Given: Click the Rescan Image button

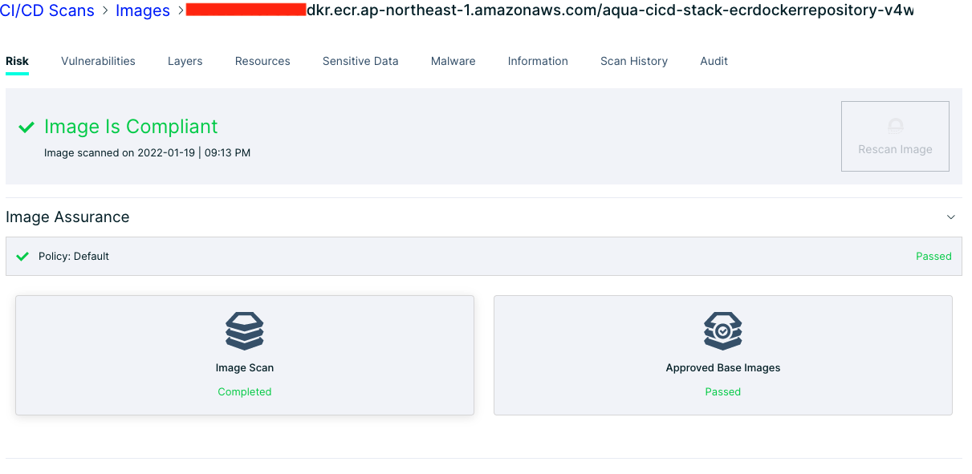Looking at the screenshot, I should click(895, 136).
